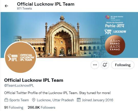Click the location pin icon
This screenshot has width=138, height=111.
(34, 100)
